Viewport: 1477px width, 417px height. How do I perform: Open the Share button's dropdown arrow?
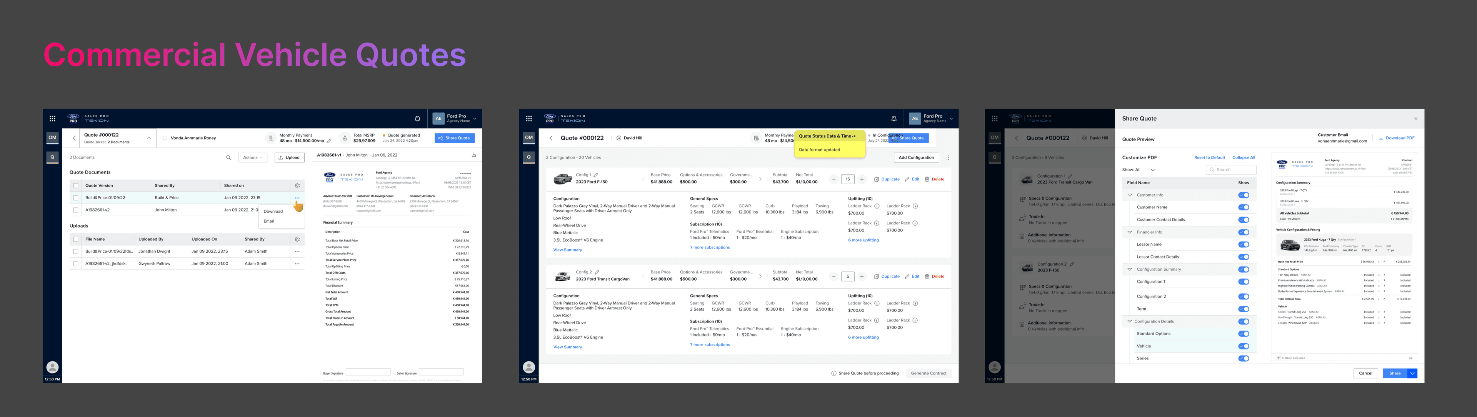pos(1412,374)
